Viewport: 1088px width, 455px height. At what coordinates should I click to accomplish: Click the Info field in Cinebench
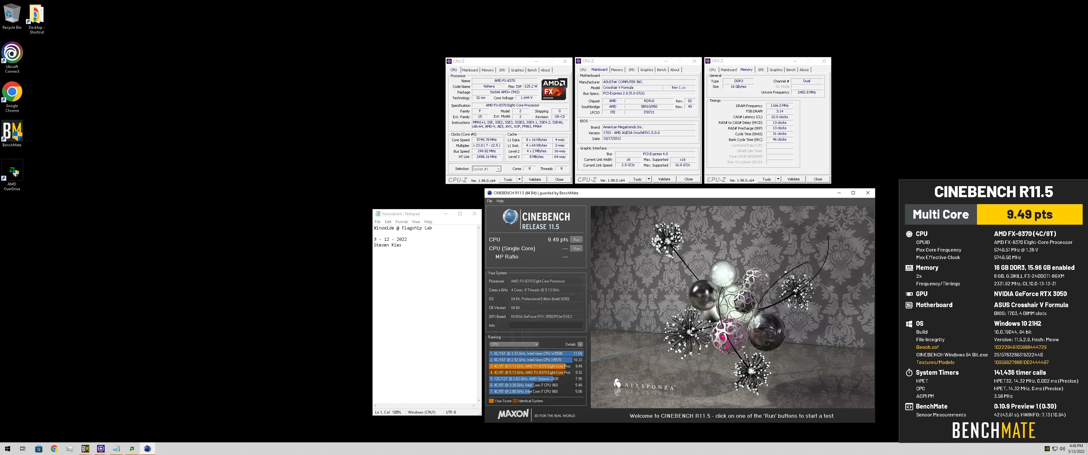click(x=546, y=325)
